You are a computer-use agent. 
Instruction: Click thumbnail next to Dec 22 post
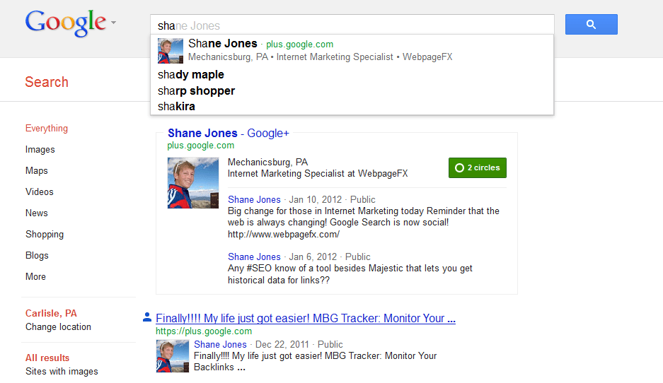click(x=173, y=356)
